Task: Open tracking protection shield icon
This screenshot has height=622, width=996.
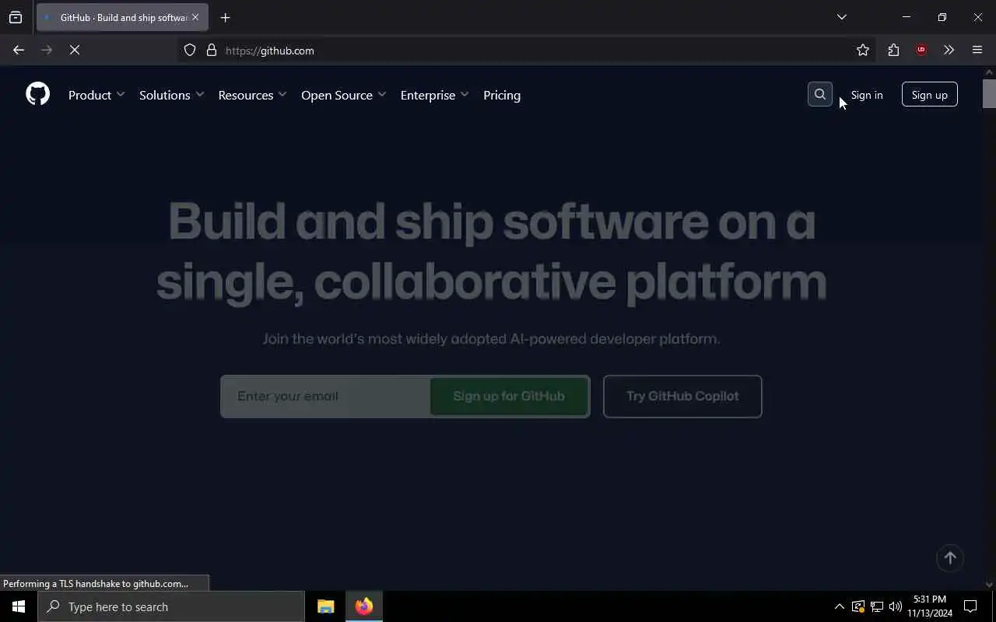Action: tap(190, 50)
